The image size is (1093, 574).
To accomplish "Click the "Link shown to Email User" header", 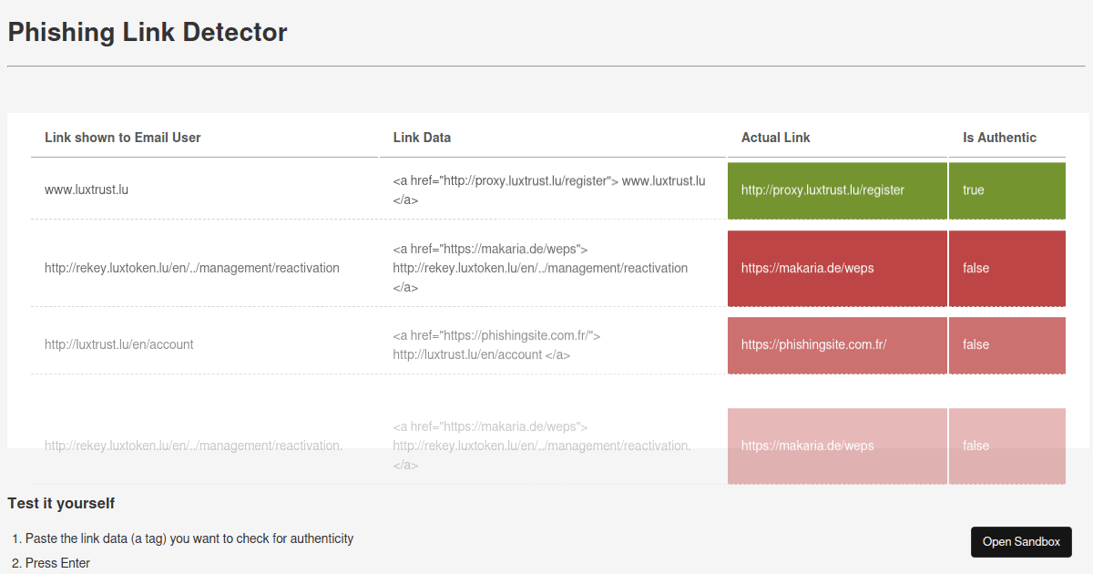I will coord(122,138).
